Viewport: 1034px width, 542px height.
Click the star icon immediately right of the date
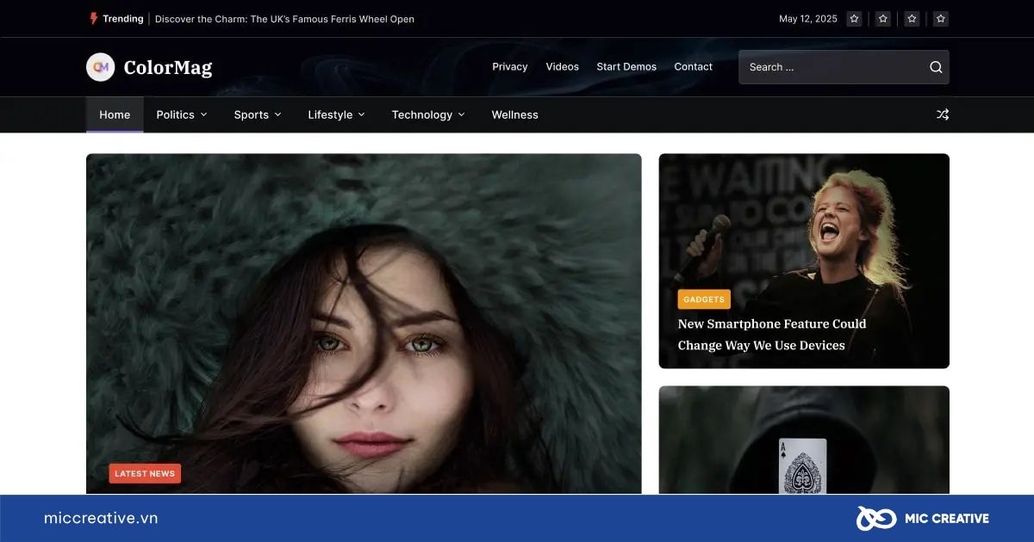[x=854, y=19]
